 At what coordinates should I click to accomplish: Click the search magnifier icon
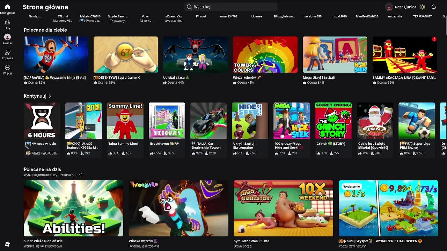(x=189, y=7)
